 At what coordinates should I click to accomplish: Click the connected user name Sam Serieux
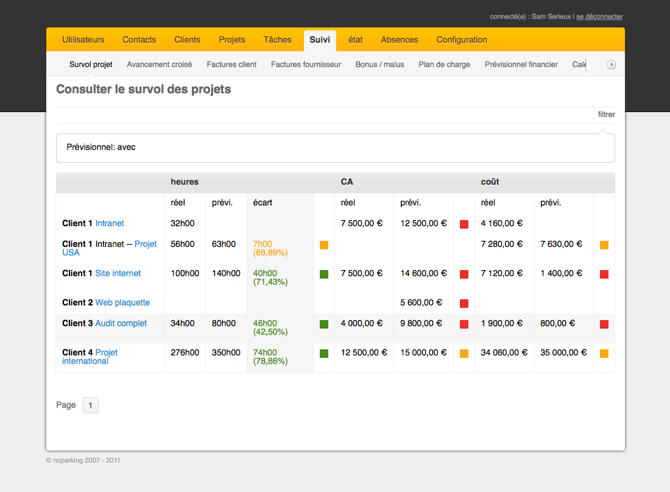click(x=551, y=16)
